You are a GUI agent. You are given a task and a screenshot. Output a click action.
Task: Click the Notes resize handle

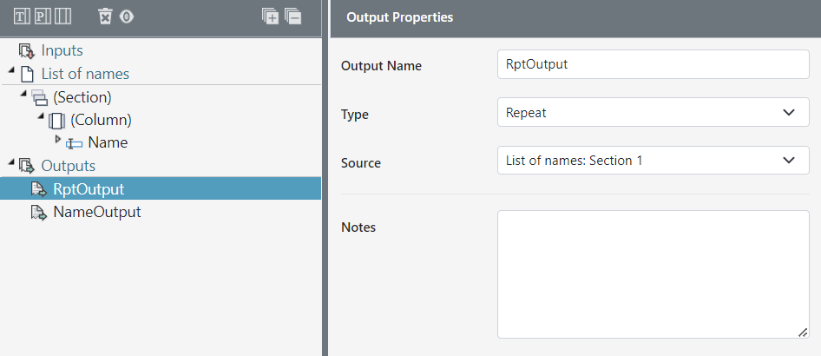point(803,332)
